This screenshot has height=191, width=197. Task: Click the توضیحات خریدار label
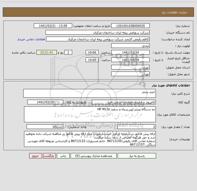click(x=180, y=139)
